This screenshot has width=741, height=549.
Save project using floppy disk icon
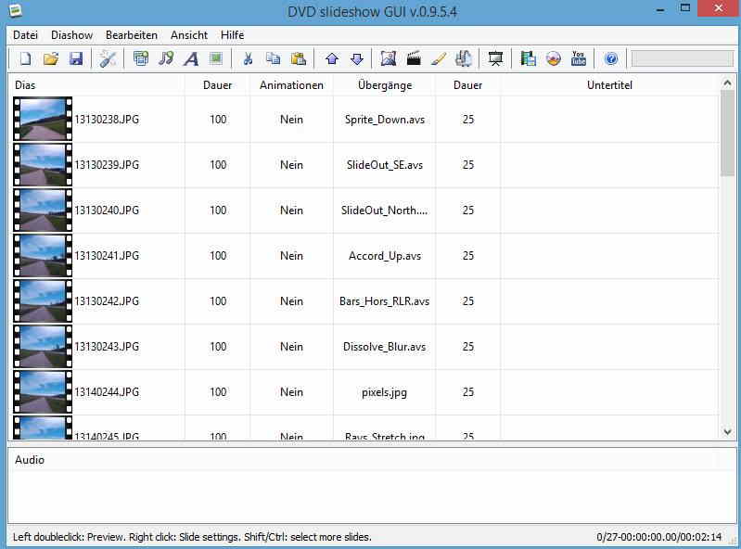[x=76, y=58]
